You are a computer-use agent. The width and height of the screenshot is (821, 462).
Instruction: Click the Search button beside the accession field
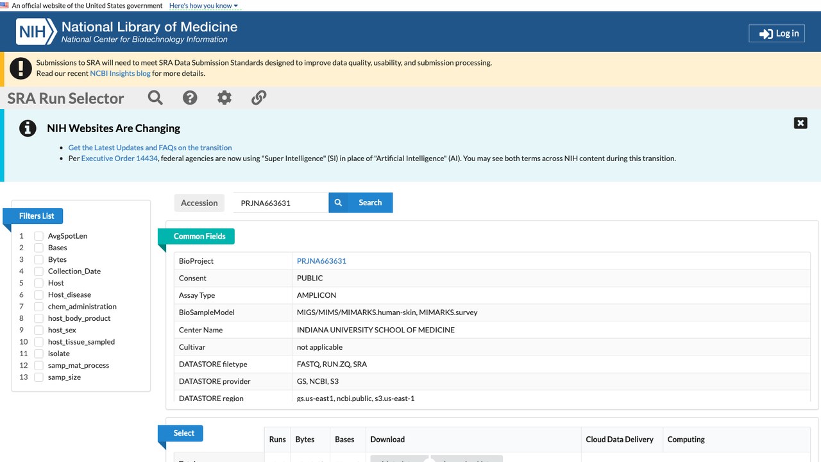[x=360, y=203]
